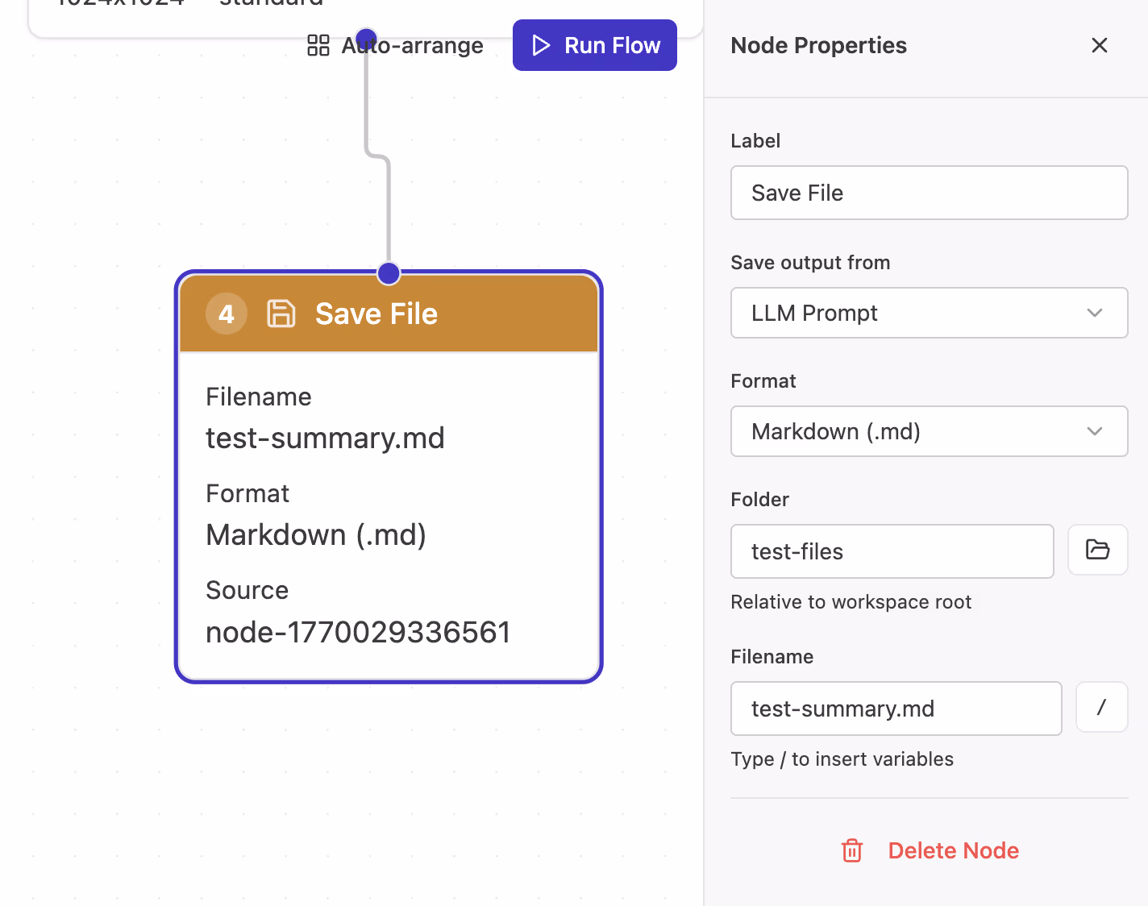Expand the Format dropdown showing Markdown
This screenshot has height=906, width=1148.
[929, 431]
